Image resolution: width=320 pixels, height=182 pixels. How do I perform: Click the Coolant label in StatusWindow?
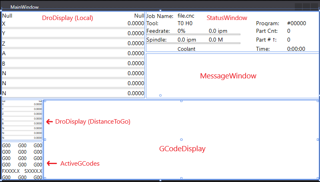pyautogui.click(x=186, y=49)
